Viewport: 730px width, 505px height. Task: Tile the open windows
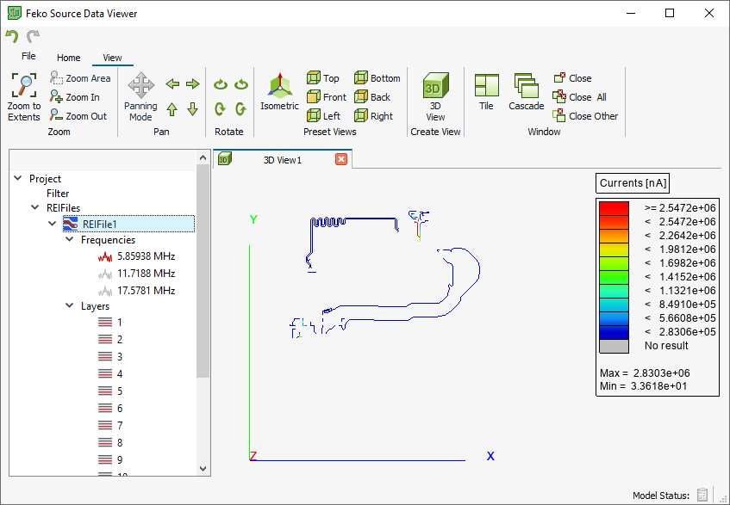pos(486,93)
